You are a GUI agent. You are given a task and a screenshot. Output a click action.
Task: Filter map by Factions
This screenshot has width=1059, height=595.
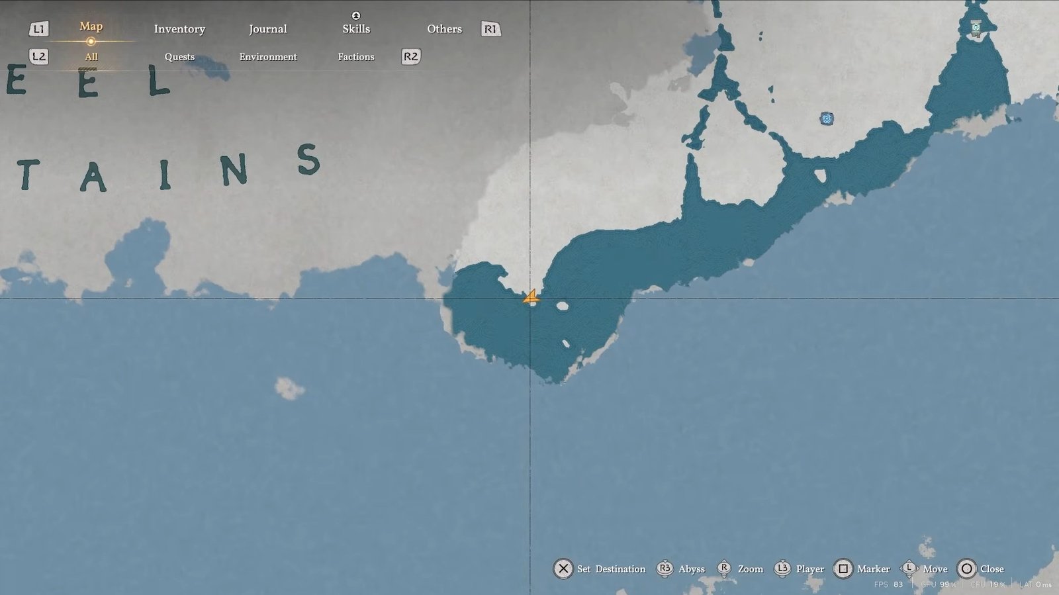point(356,57)
